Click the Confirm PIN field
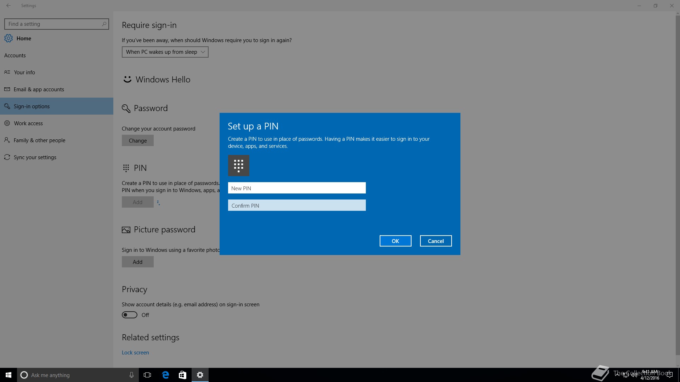Screen dimensions: 680x382 (297, 205)
